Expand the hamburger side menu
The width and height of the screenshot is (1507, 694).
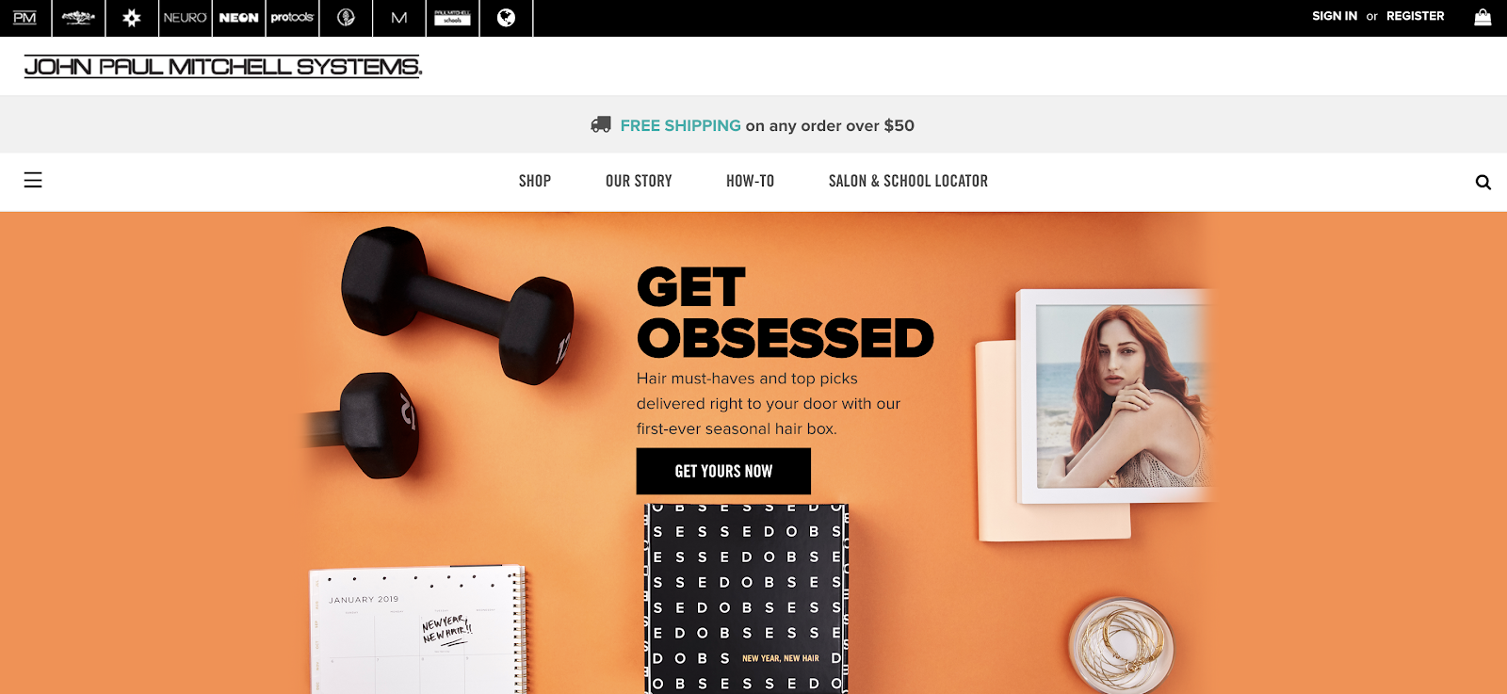(33, 180)
